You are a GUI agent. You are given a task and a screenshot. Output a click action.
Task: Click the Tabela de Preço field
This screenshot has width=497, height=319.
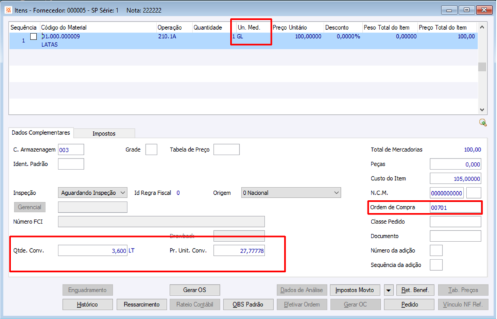pyautogui.click(x=226, y=150)
